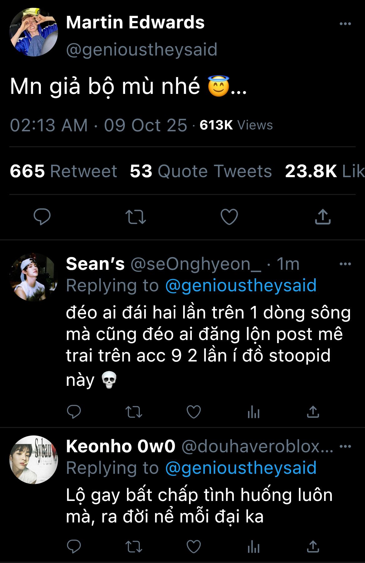Like the main tweet with heart icon

coord(229,217)
